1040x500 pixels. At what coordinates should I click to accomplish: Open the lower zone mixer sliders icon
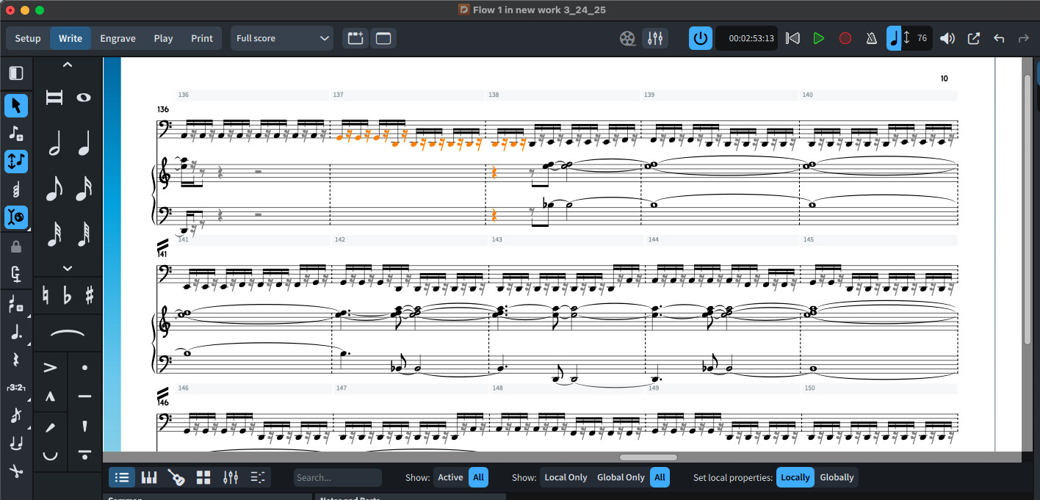(x=231, y=477)
